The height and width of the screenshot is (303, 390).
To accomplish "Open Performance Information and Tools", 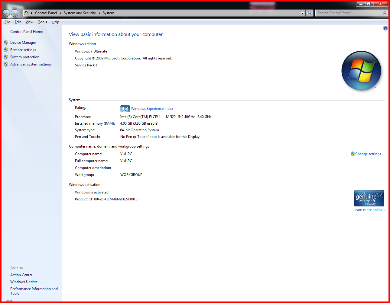I will click(x=34, y=291).
